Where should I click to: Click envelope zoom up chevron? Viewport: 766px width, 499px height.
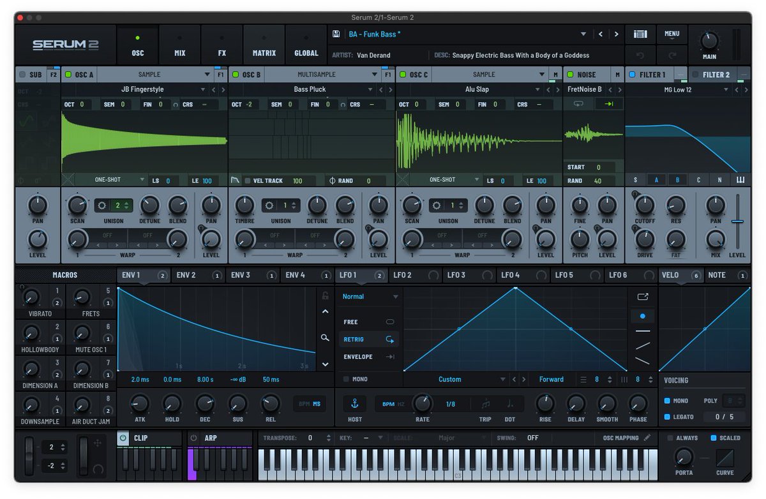point(325,312)
